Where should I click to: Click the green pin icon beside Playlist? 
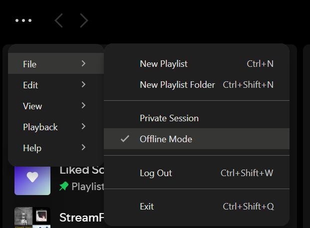(x=64, y=186)
